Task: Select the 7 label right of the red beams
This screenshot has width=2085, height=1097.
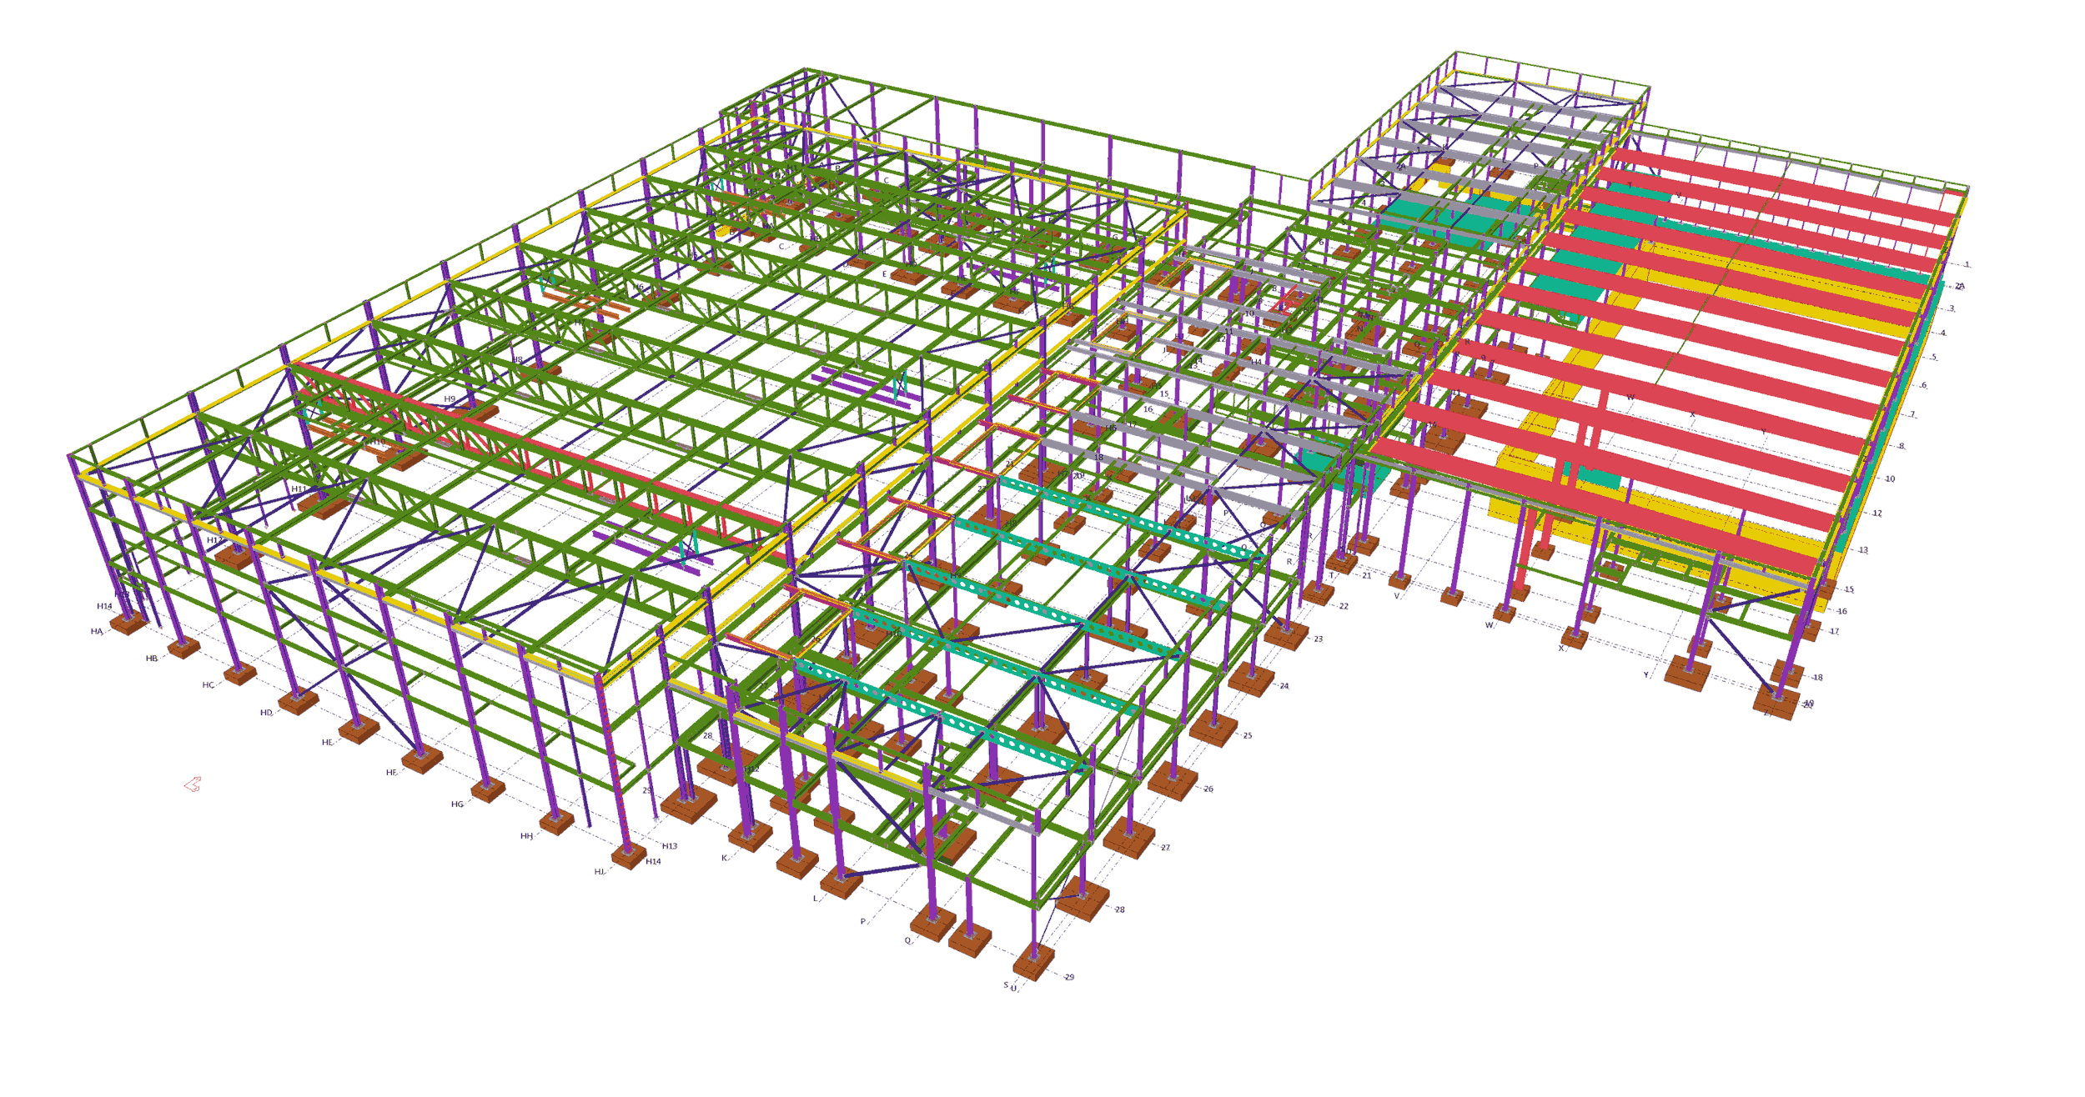Action: [x=1912, y=414]
